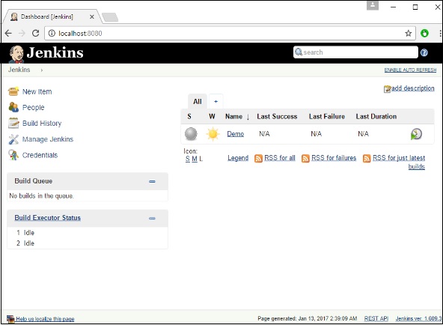
Task: Open the Jenkins ver. 1.609.3 link
Action: 418,318
